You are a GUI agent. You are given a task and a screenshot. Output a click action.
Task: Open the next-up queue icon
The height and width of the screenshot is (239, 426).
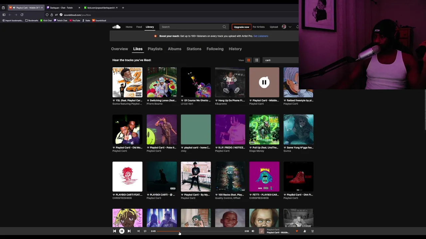[313, 231]
